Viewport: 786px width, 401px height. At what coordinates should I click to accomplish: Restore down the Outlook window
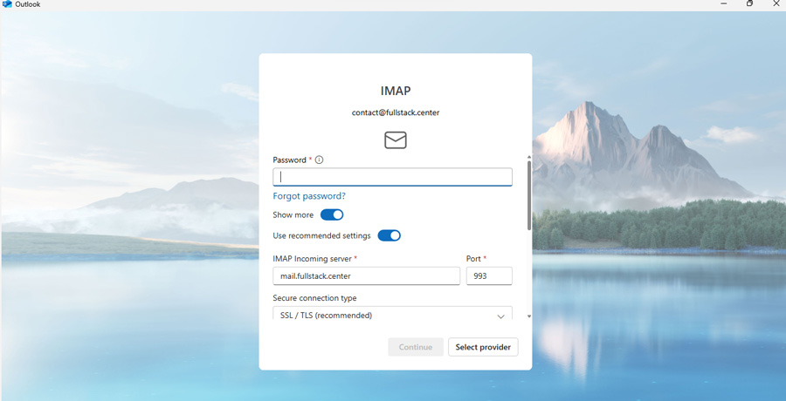pos(750,4)
